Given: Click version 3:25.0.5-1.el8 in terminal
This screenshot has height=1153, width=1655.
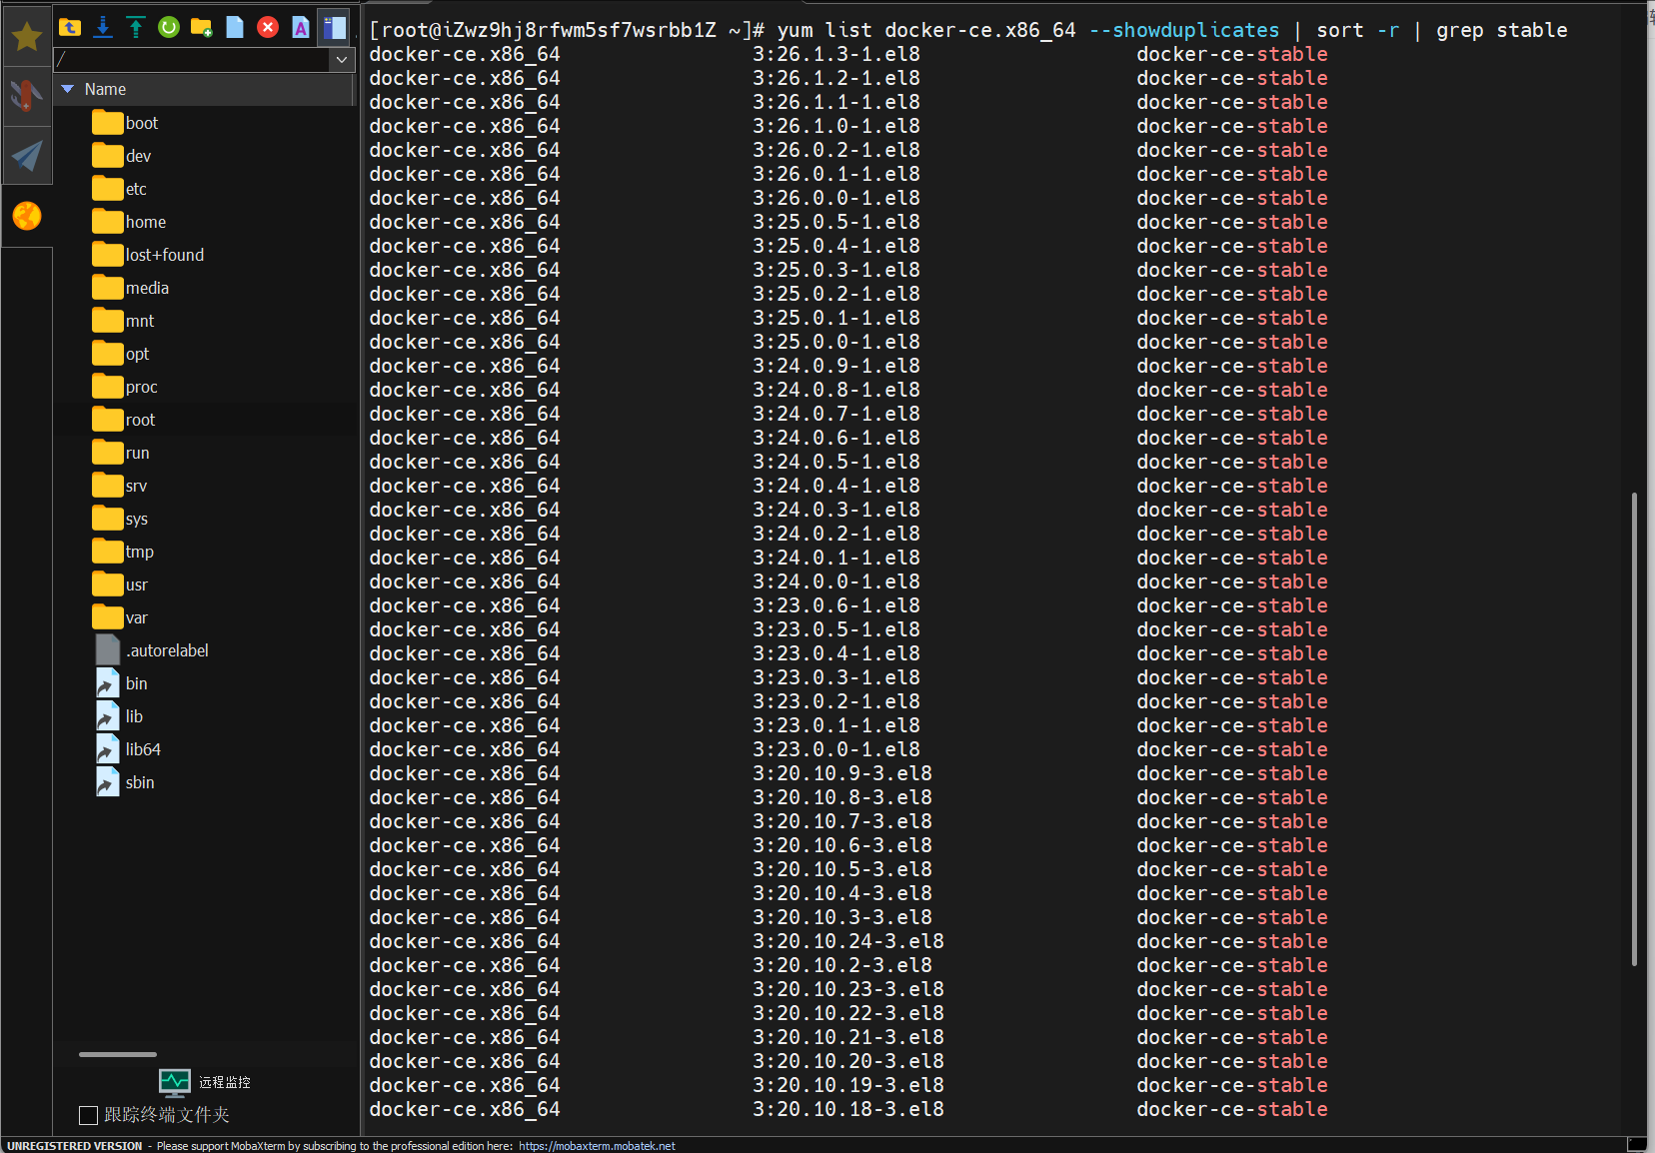Looking at the screenshot, I should tap(836, 222).
